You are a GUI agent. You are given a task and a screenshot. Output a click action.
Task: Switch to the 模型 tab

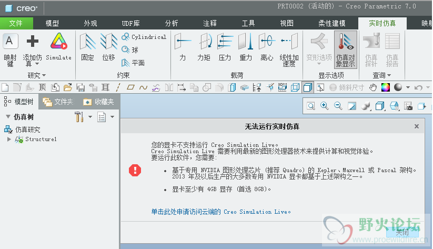click(x=52, y=23)
